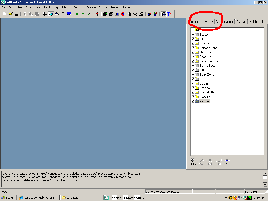Screen dimensions: 268x201
Task: Uncheck the Beacon checkbox
Action: pos(193,35)
